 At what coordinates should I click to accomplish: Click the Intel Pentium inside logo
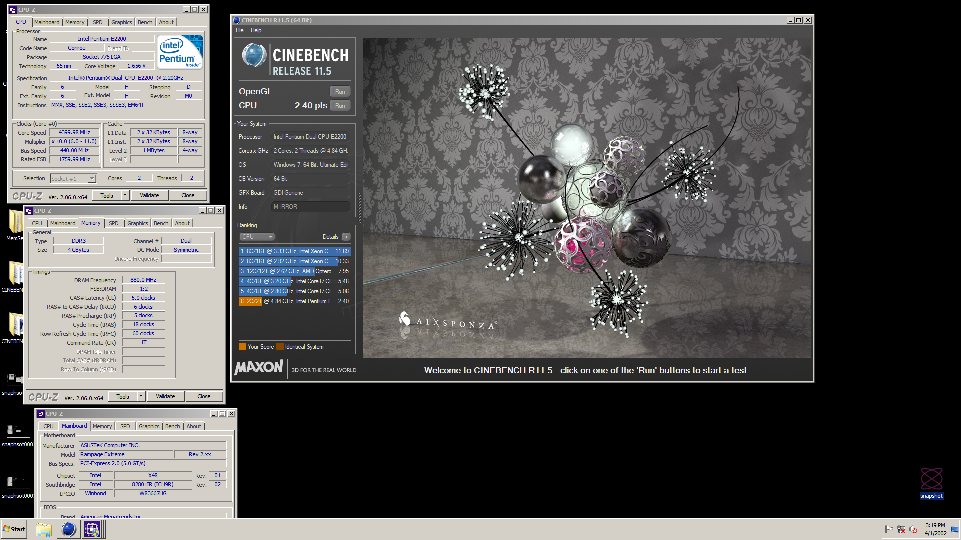tap(180, 52)
